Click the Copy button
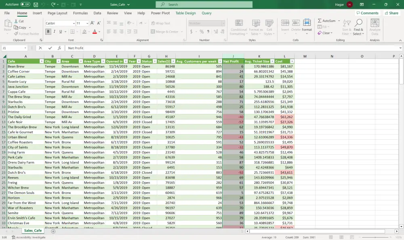Image resolution: width=404 pixels, height=240 pixels. pos(20,27)
